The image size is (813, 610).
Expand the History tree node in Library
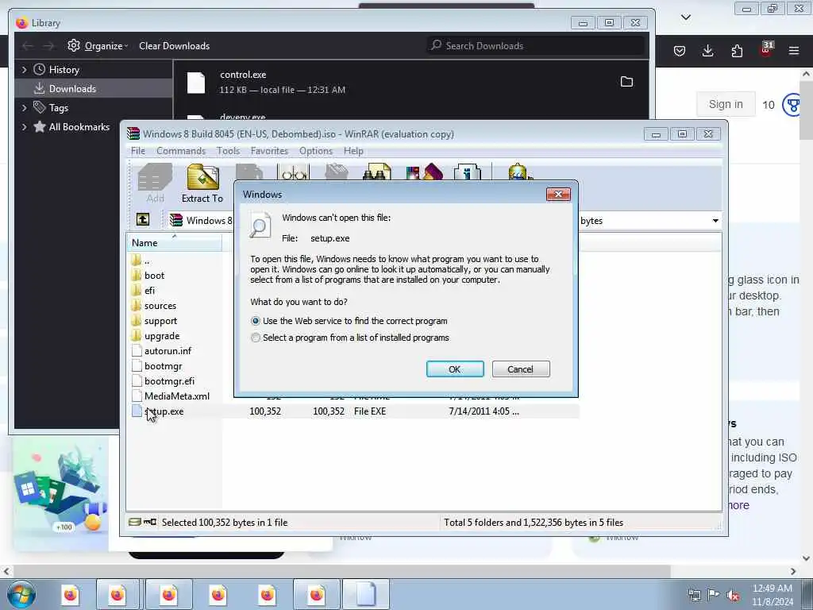[x=24, y=70]
